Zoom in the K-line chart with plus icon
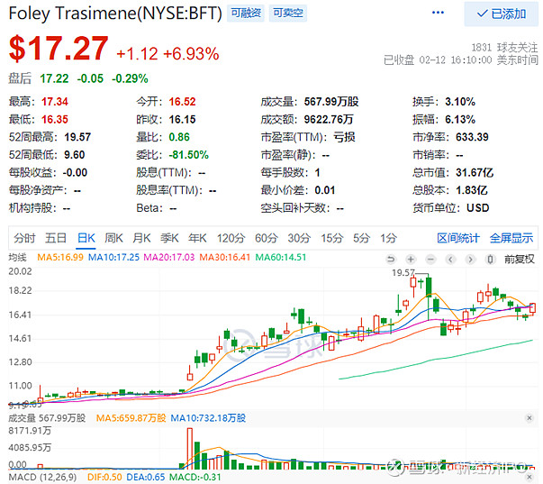Screen dimensions: 543x484 point(411,259)
